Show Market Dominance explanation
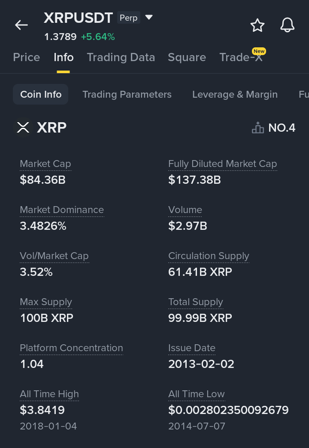The image size is (309, 448). 62,210
